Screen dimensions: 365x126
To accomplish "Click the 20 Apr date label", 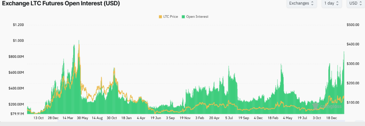I will click(x=214, y=118).
